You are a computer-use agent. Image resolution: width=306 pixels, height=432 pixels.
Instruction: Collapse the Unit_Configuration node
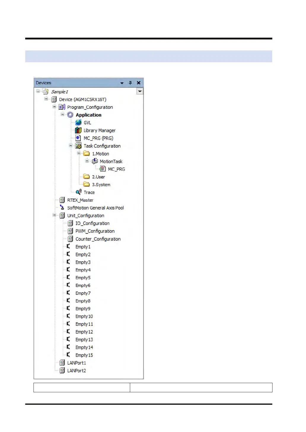(x=55, y=215)
